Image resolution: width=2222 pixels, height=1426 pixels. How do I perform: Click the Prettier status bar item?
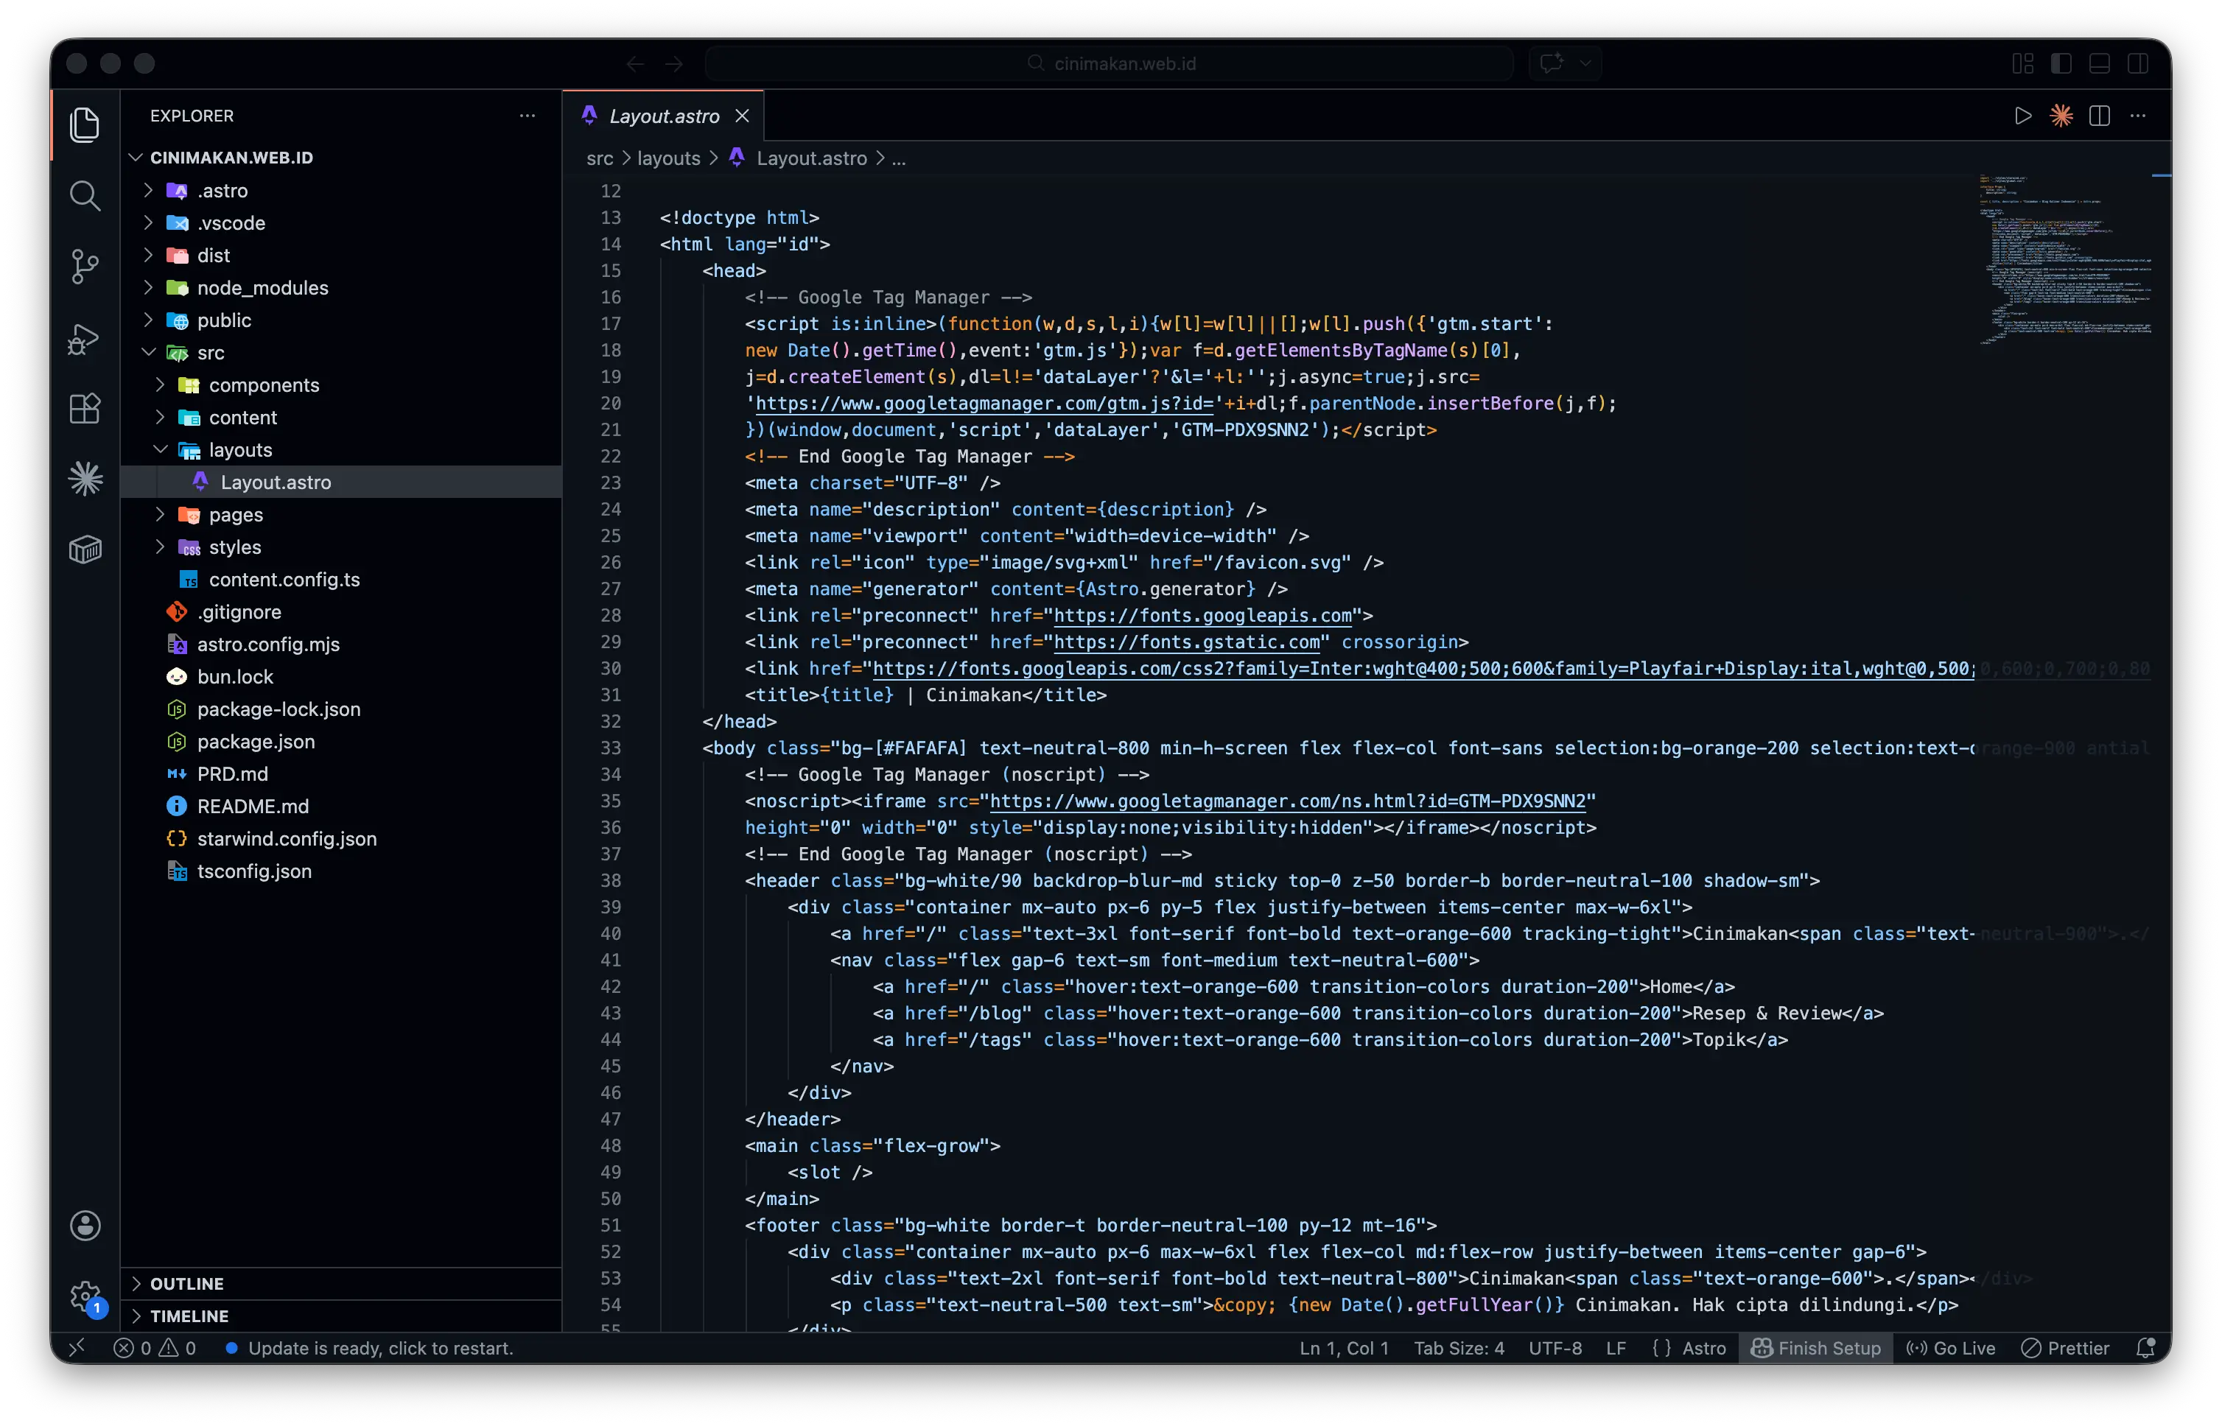(x=2064, y=1347)
